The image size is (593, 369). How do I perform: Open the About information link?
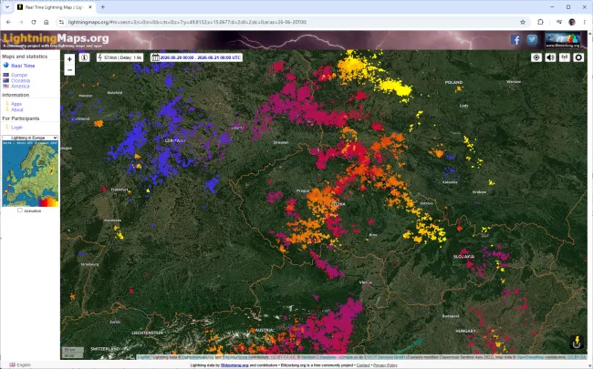click(17, 110)
